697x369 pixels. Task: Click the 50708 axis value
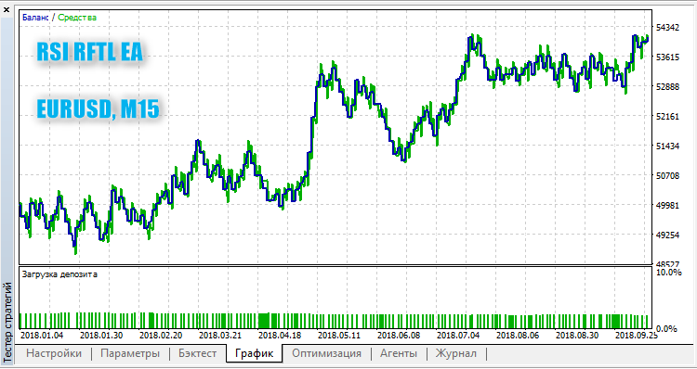click(667, 175)
